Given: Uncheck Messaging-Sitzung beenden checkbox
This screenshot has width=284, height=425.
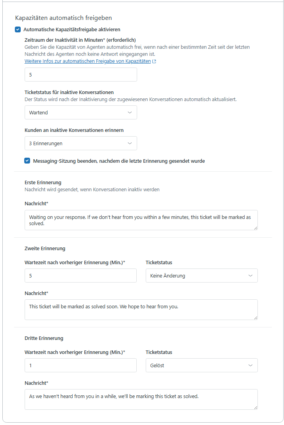Looking at the screenshot, I should [27, 161].
